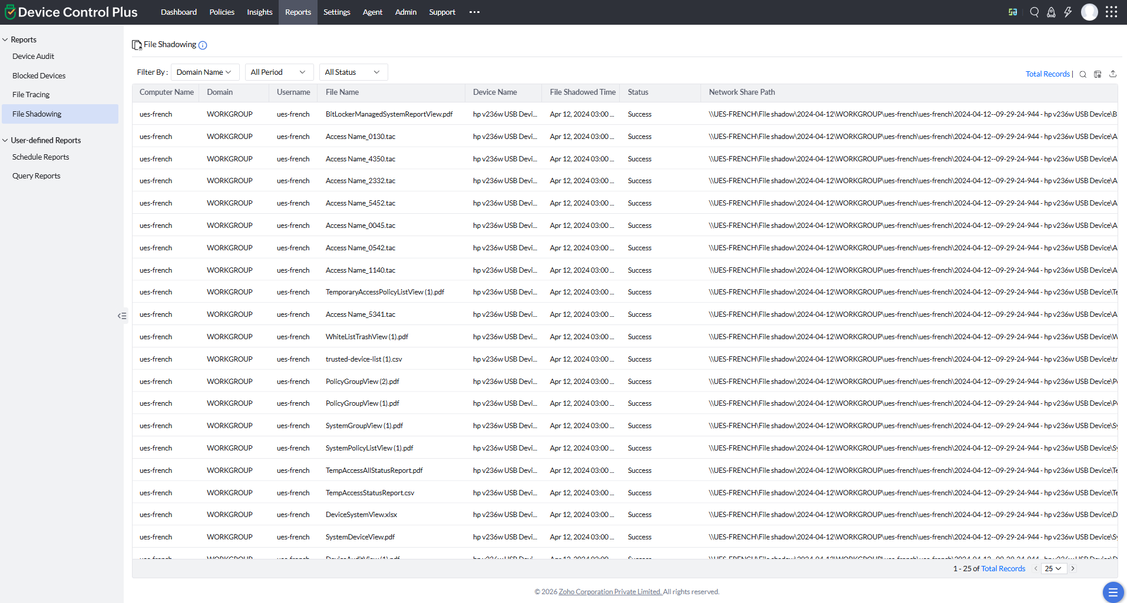Click the Device Control Plus shield logo
This screenshot has width=1127, height=603.
[x=10, y=12]
